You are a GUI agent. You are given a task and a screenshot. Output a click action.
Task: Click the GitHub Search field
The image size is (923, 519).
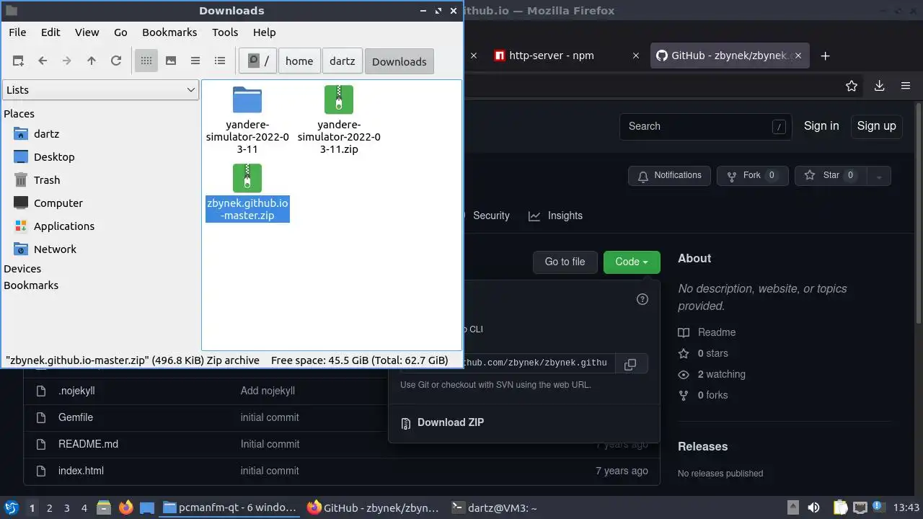[x=705, y=126]
